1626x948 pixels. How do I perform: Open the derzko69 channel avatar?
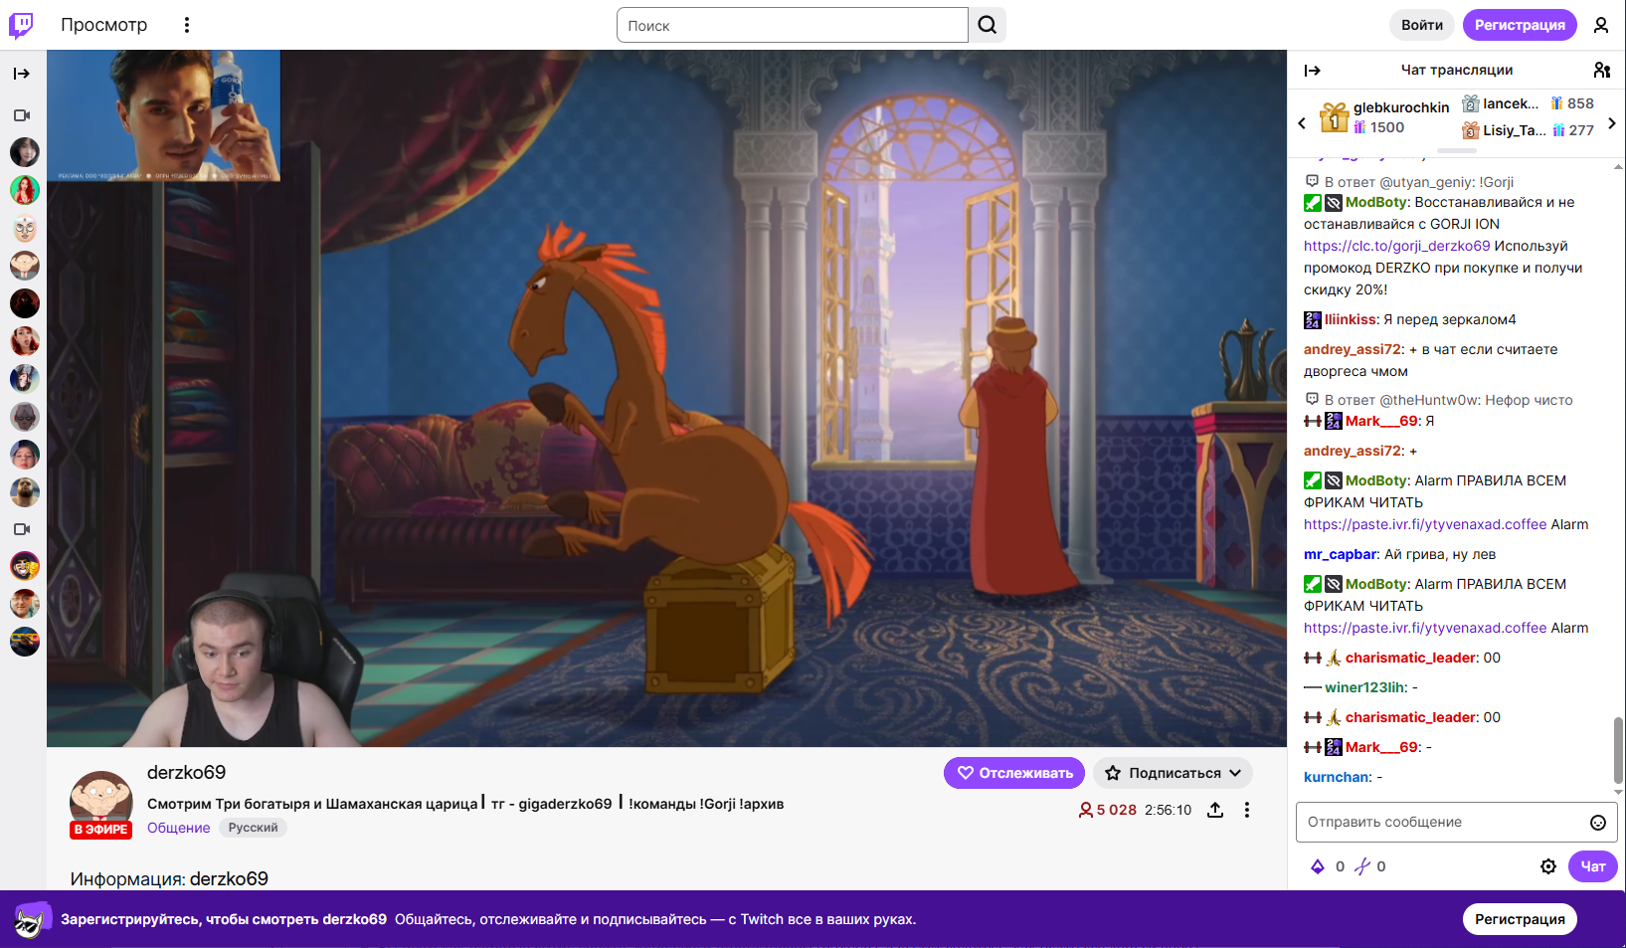coord(100,801)
